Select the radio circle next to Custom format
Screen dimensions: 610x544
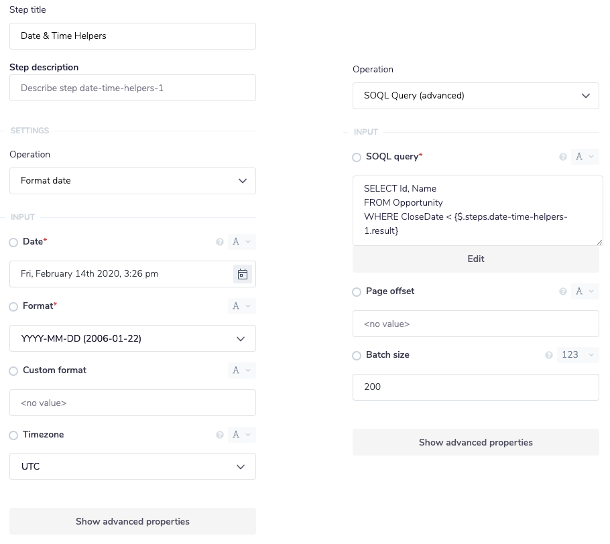(x=13, y=370)
